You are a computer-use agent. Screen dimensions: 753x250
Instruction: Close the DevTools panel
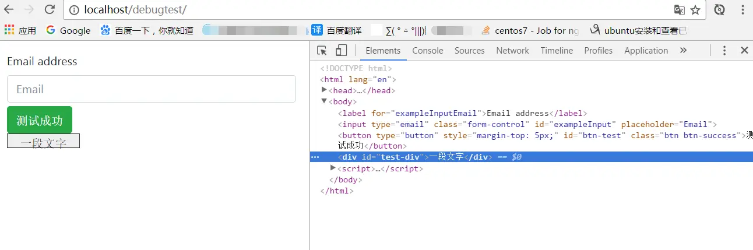744,51
